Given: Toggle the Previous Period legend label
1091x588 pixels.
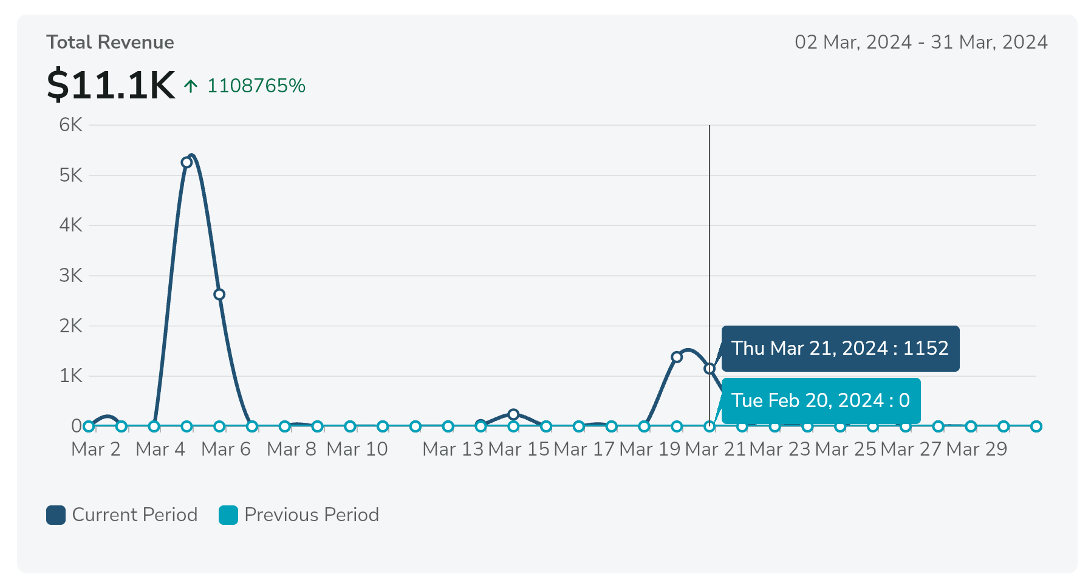Looking at the screenshot, I should [x=311, y=515].
